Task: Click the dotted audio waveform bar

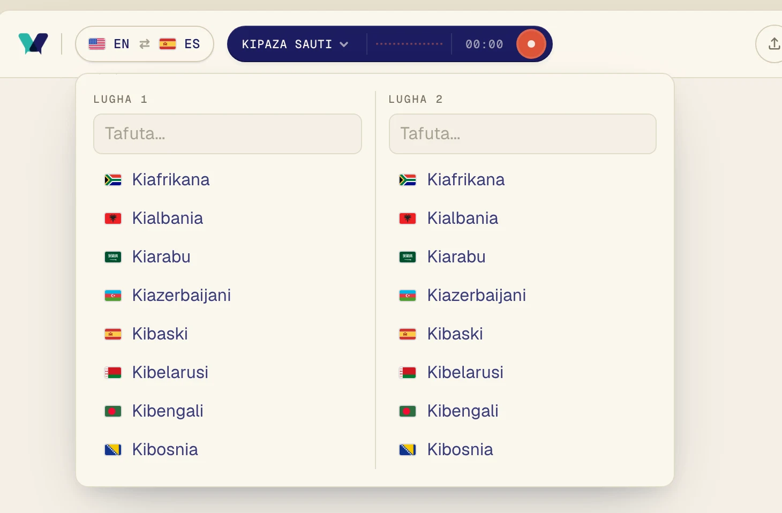Action: 409,44
